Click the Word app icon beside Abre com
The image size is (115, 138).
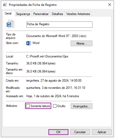click(28, 43)
